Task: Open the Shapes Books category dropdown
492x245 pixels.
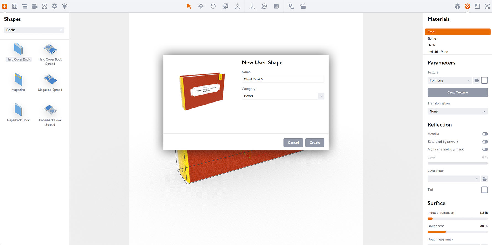Action: tap(34, 30)
